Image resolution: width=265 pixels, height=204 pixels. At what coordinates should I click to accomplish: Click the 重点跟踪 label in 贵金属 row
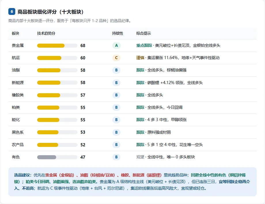click(144, 45)
